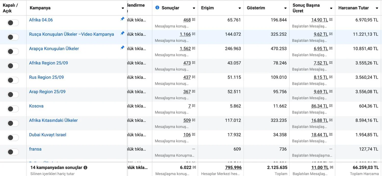Toggle the Rus Region 25/09 switch
This screenshot has width=382, height=176.
pyautogui.click(x=13, y=80)
